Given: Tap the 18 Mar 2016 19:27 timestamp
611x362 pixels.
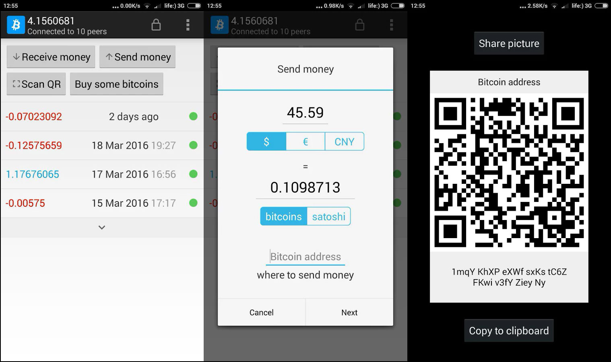Looking at the screenshot, I should [x=134, y=145].
